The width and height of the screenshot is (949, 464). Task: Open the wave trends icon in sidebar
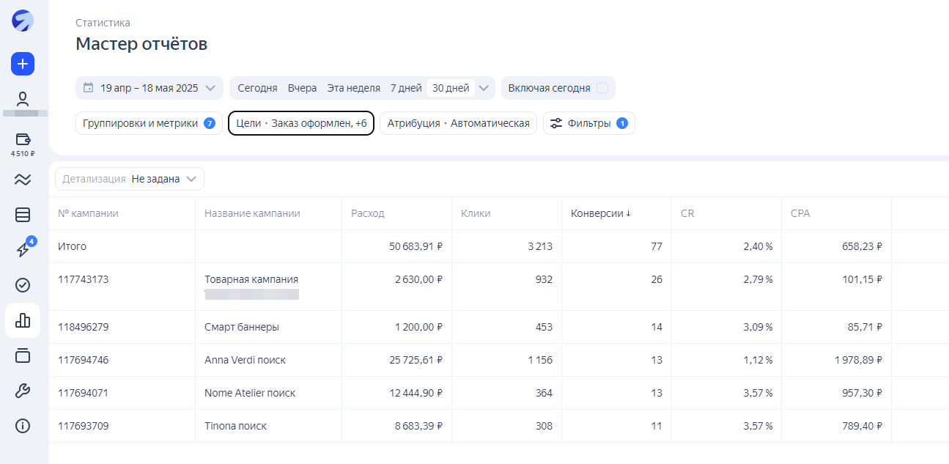[x=23, y=180]
